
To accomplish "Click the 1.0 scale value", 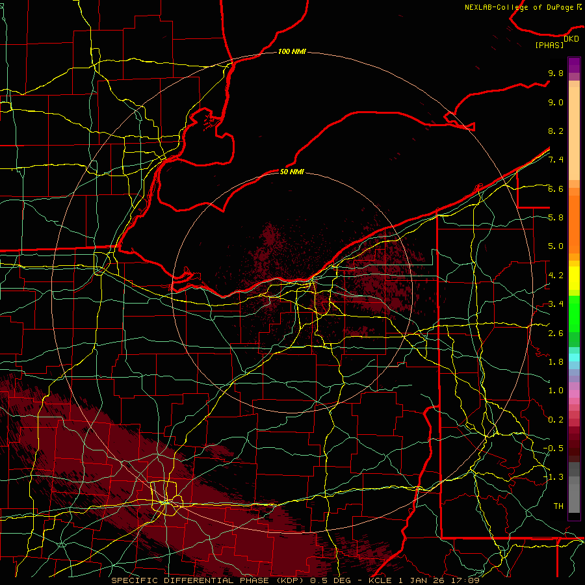I will [556, 391].
